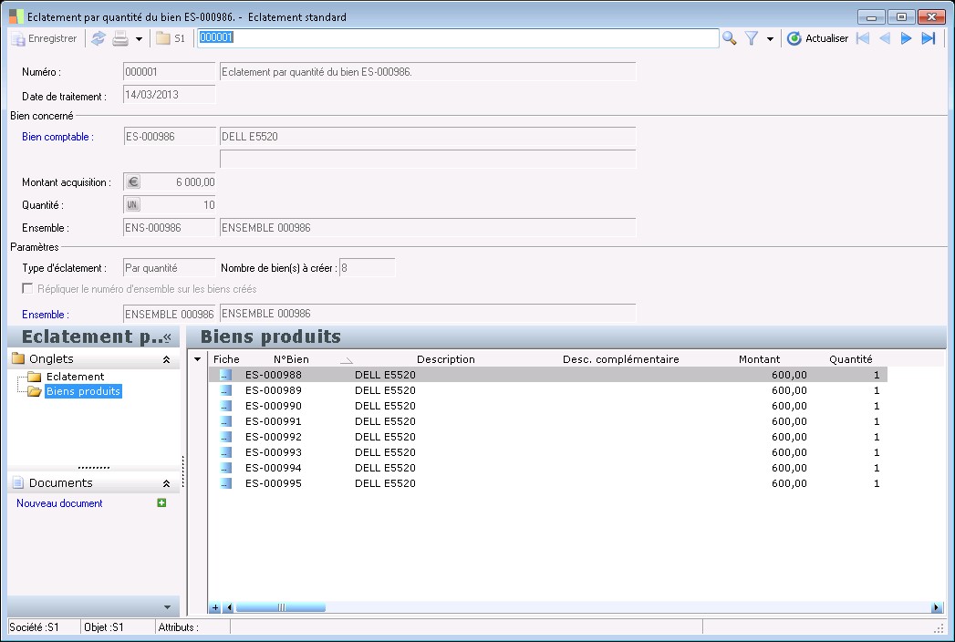The image size is (955, 642).
Task: Click the horizontal scrollbar thumb
Action: click(x=281, y=607)
